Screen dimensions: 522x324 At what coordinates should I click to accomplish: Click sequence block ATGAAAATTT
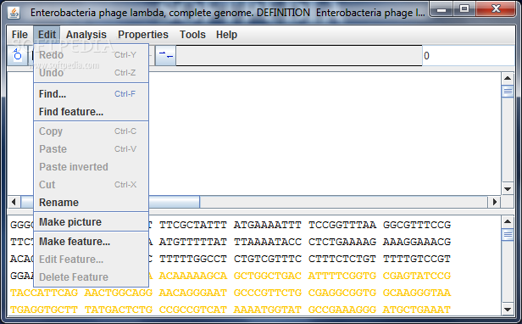(268, 225)
